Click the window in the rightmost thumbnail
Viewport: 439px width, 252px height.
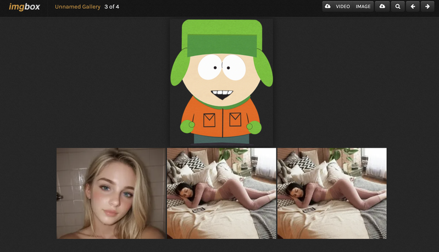[376, 163]
